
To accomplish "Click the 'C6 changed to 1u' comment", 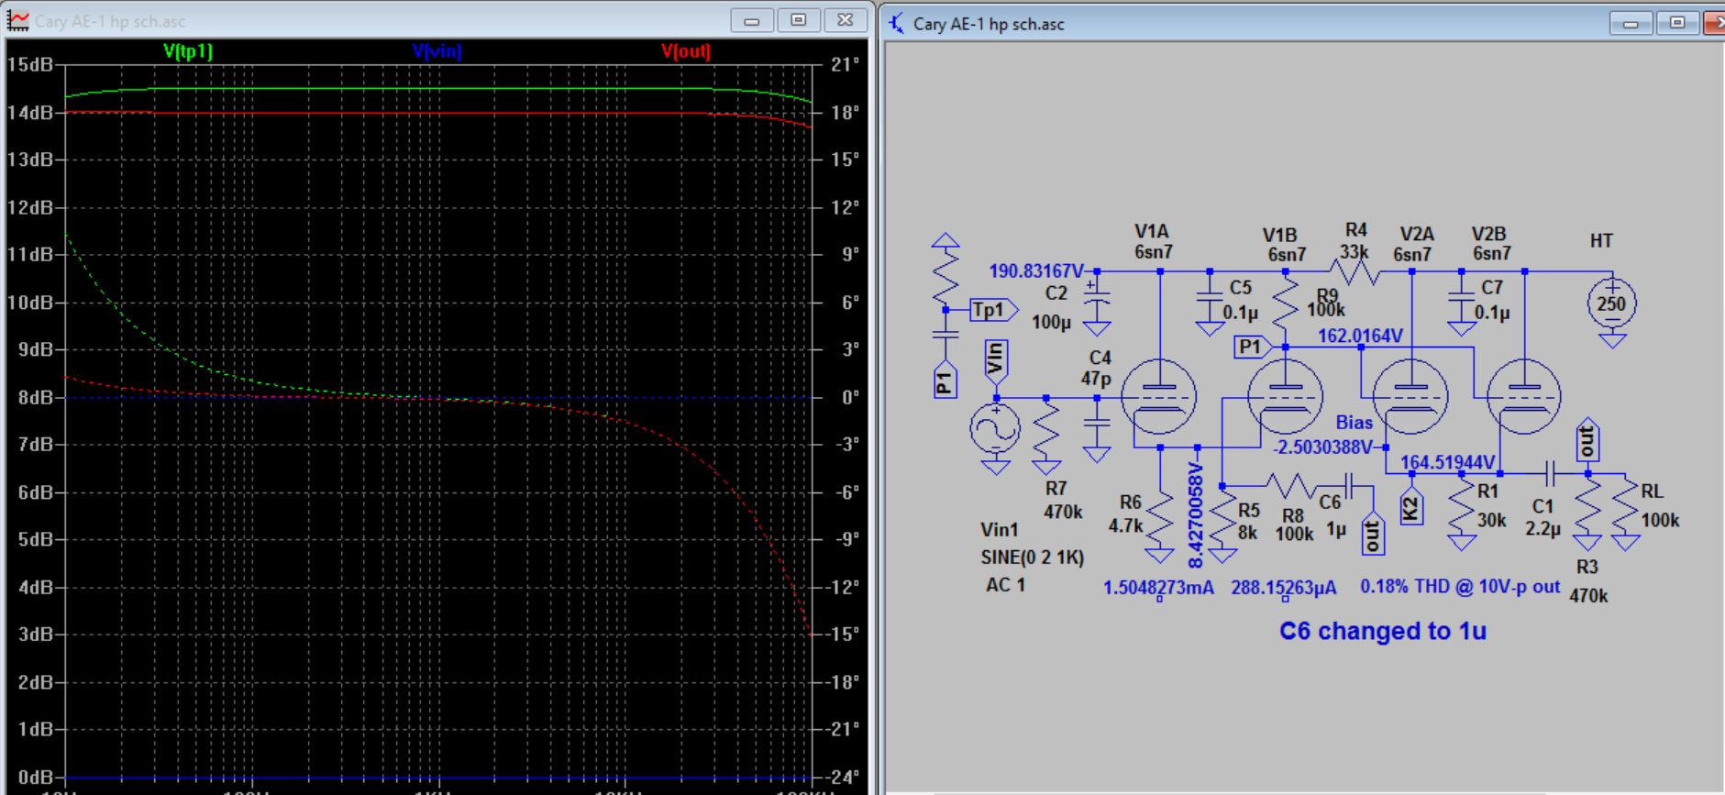I will (x=1383, y=631).
